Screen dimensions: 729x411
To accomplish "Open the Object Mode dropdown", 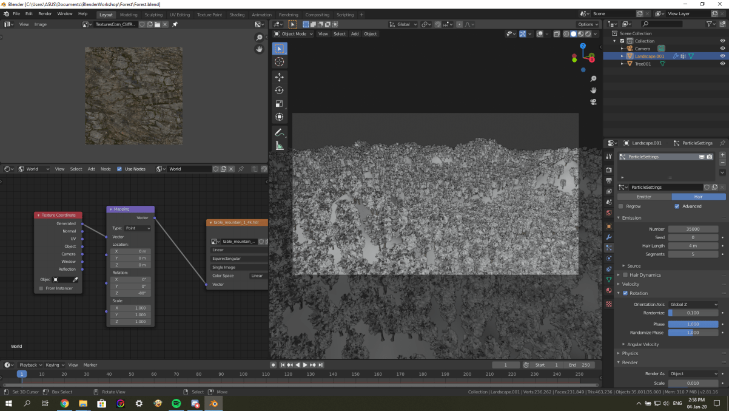I will tap(294, 34).
